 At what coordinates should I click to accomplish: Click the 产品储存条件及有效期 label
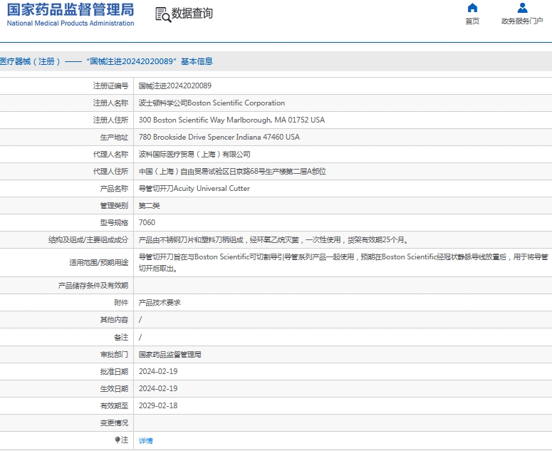(93, 286)
